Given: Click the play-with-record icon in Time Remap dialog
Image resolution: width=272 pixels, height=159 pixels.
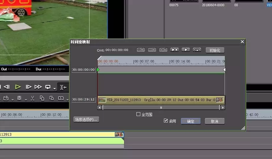Looking at the screenshot, I should tap(174, 50).
